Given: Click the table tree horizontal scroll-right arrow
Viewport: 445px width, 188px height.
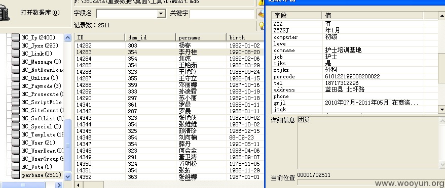Looking at the screenshot, I should coord(59,185).
